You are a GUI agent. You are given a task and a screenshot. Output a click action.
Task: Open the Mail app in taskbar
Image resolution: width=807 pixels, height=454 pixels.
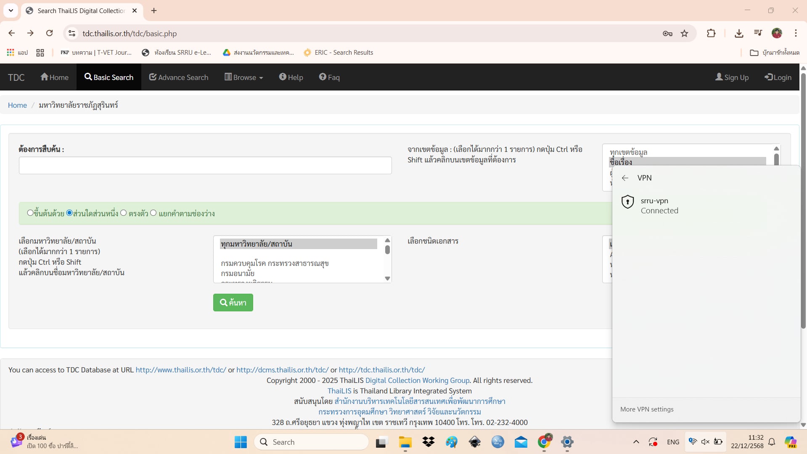click(521, 442)
